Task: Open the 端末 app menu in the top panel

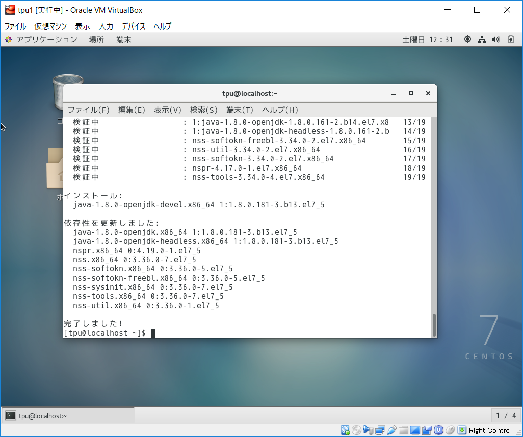Action: click(x=124, y=39)
